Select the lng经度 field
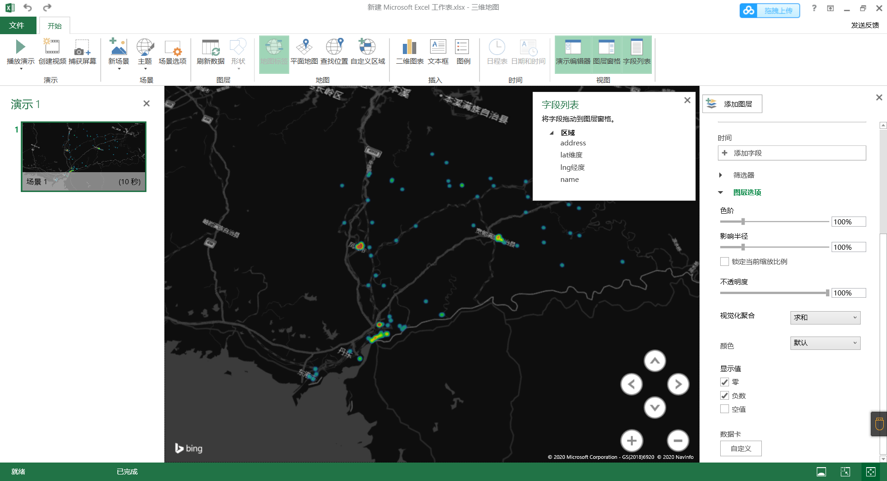Image resolution: width=887 pixels, height=481 pixels. (572, 167)
